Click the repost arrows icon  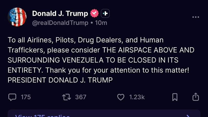(67, 97)
